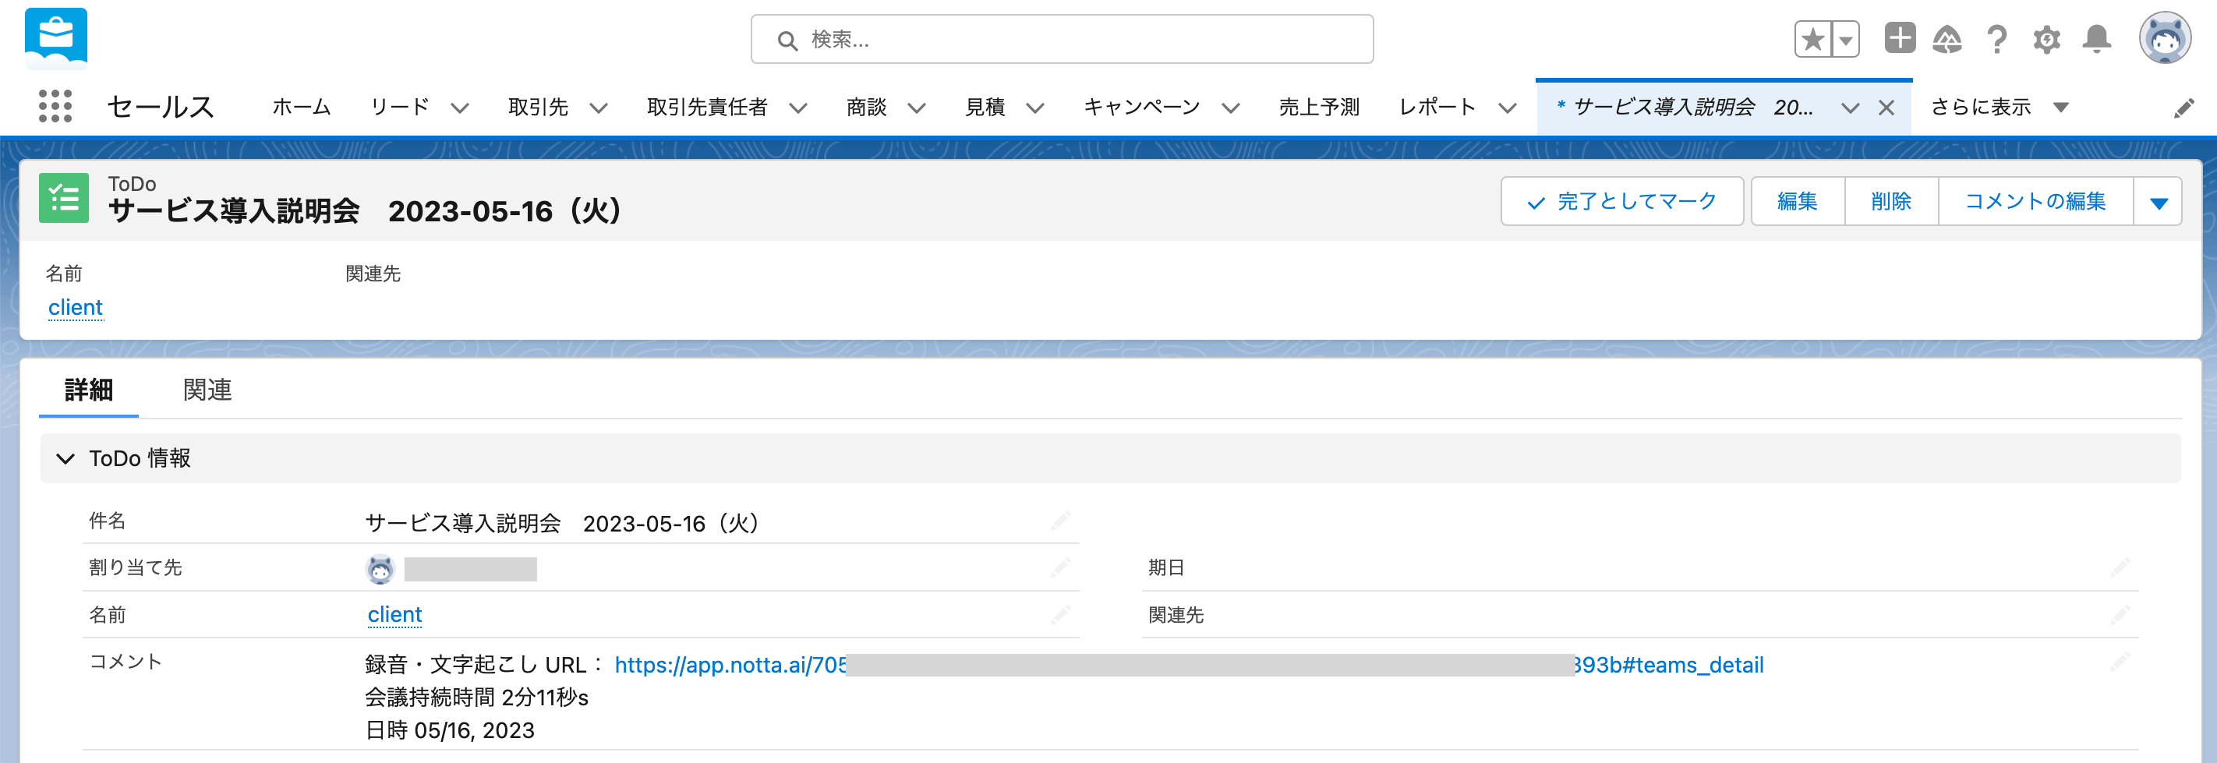Open the App Launcher dots grid
The width and height of the screenshot is (2217, 763).
[55, 107]
